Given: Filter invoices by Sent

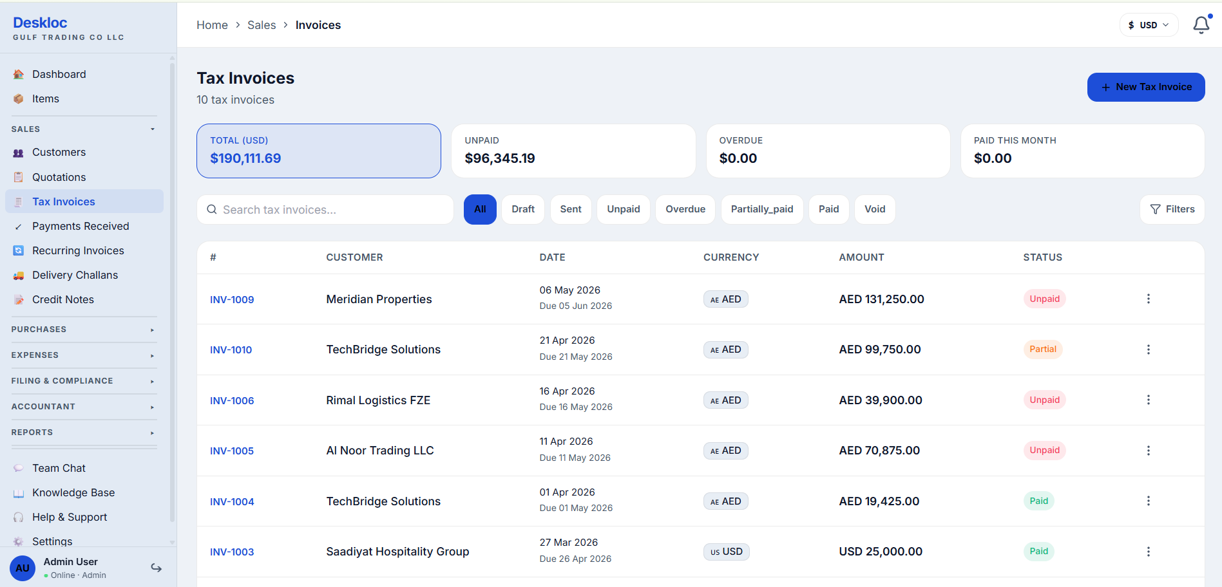Looking at the screenshot, I should click(571, 209).
